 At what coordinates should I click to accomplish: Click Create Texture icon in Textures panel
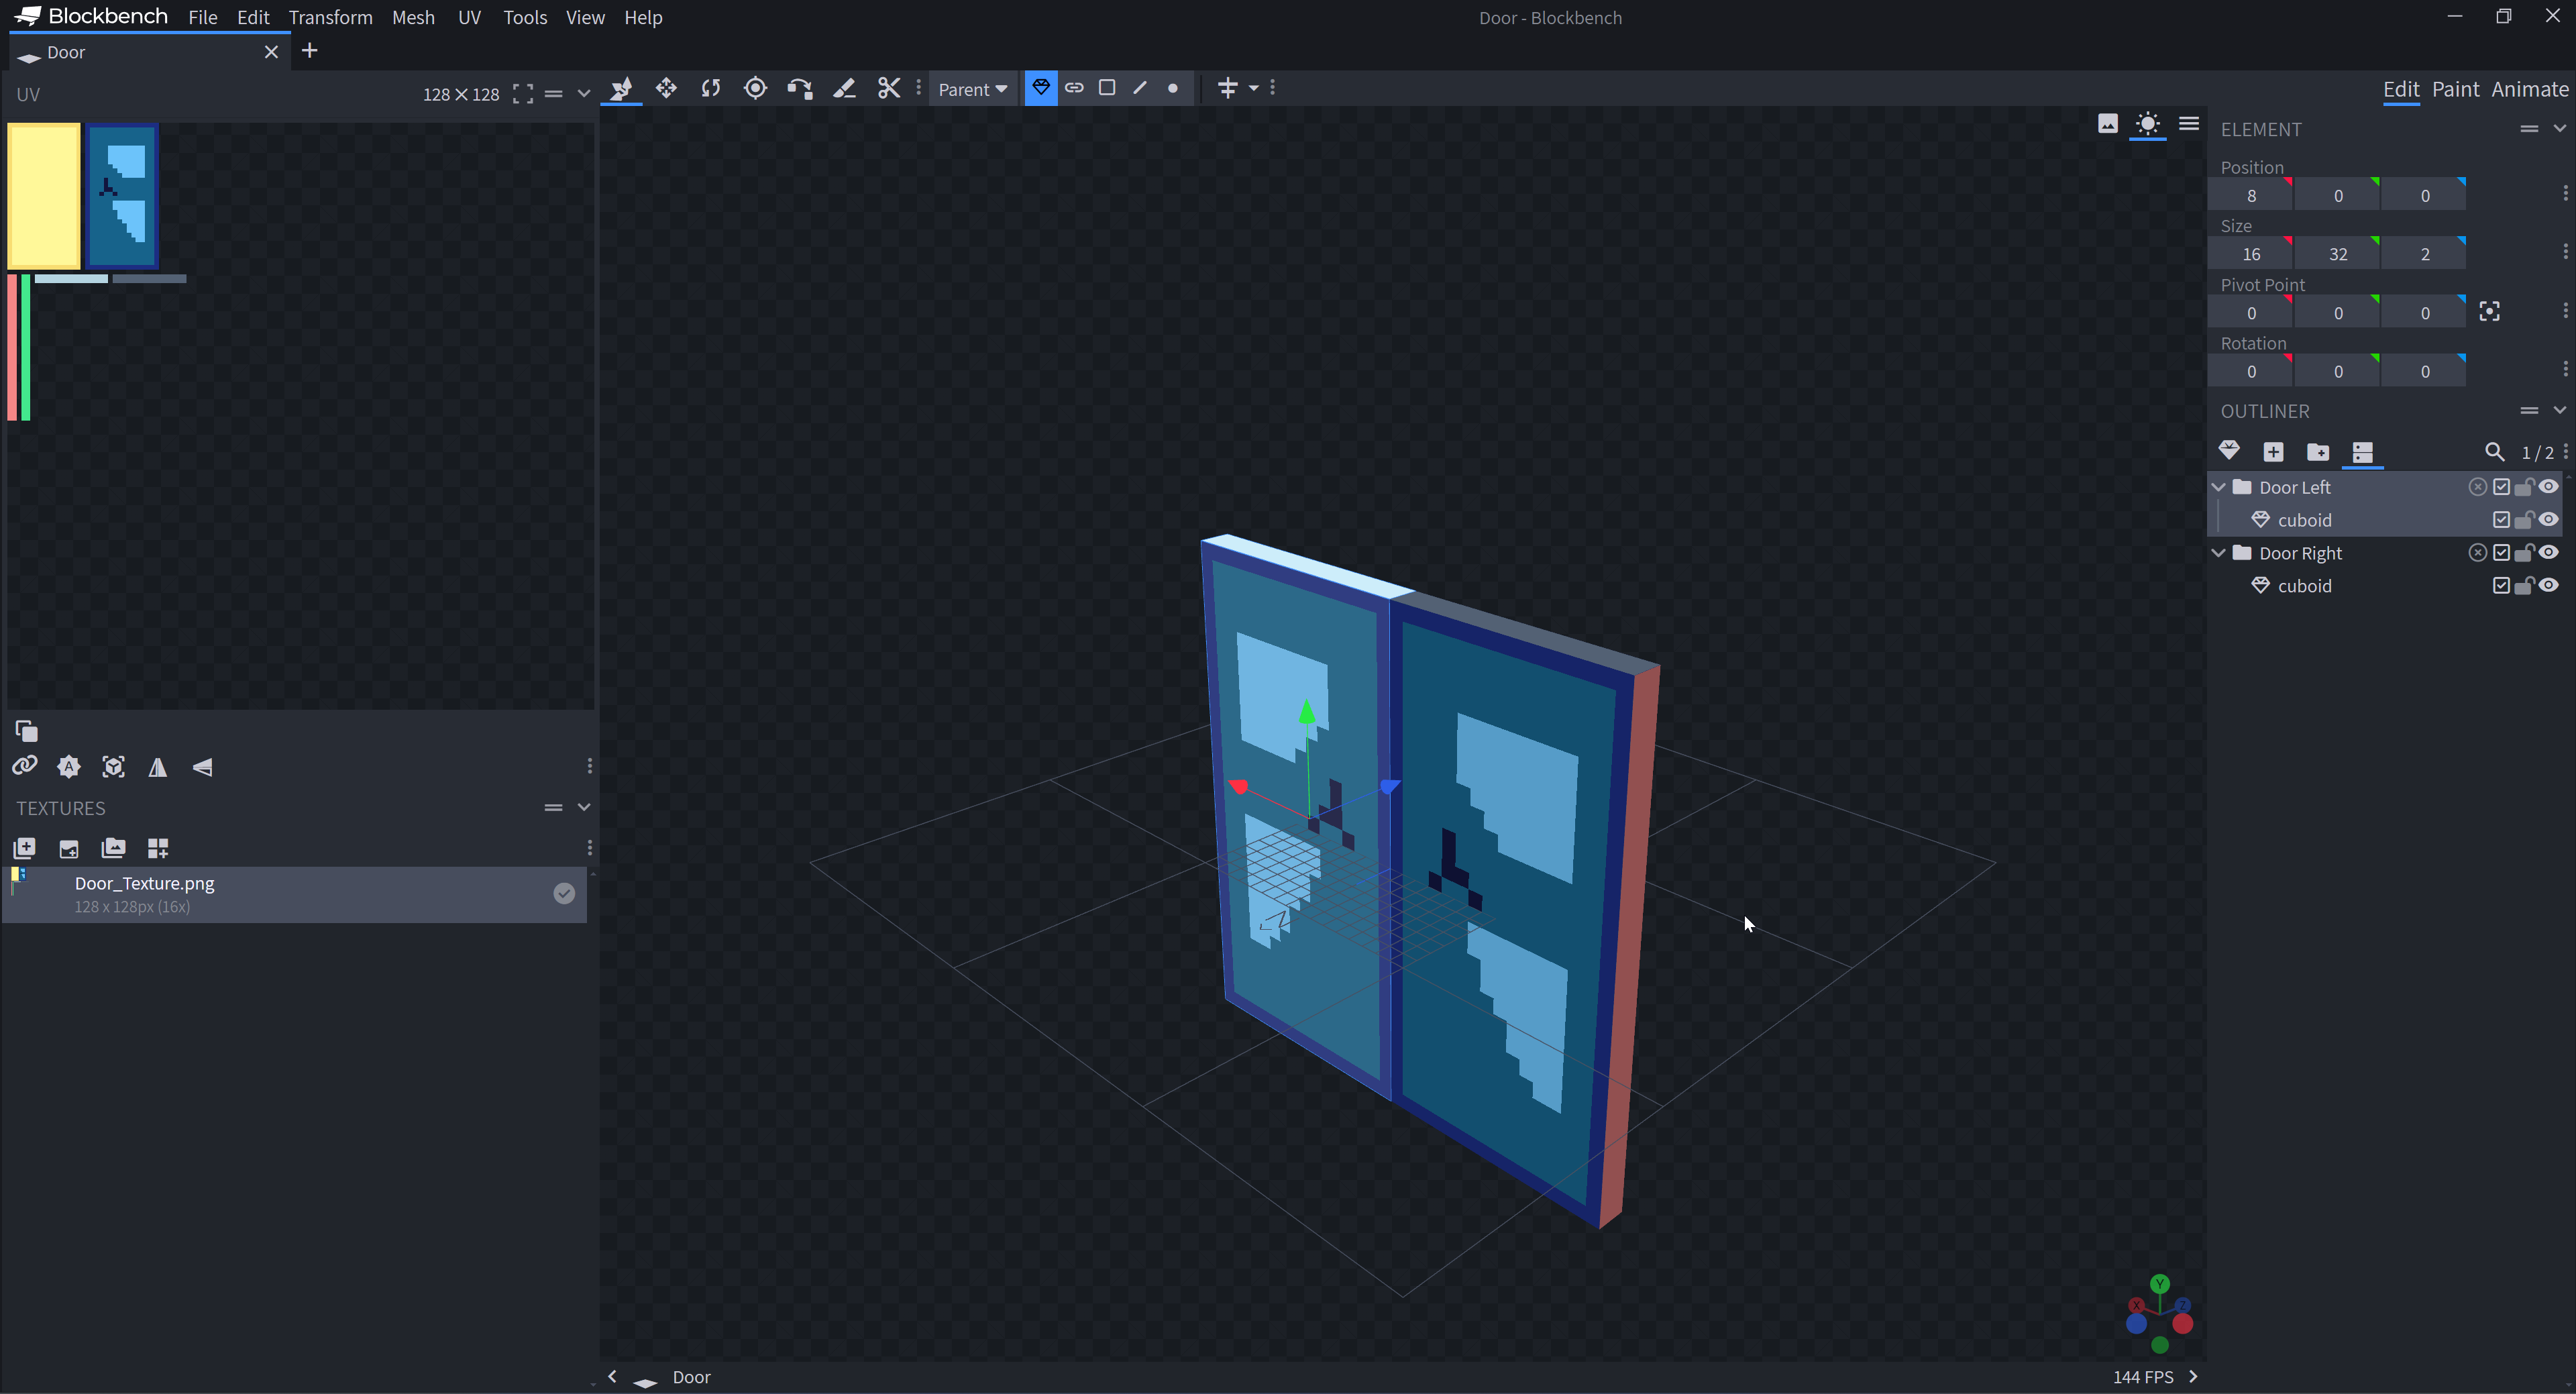point(25,848)
